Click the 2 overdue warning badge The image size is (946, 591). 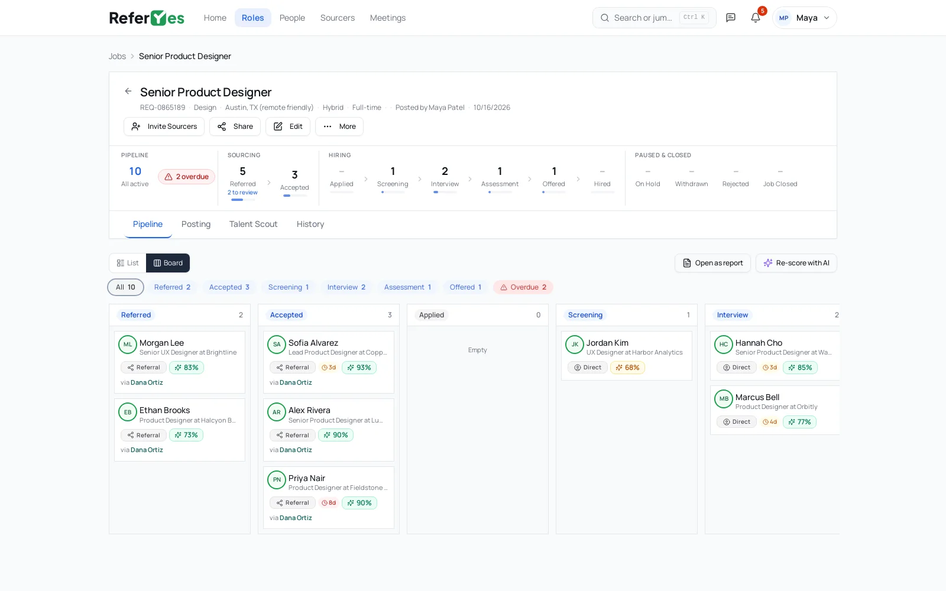[x=186, y=177]
